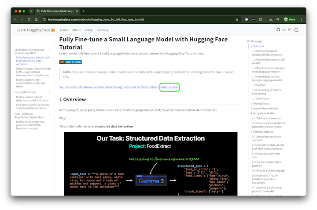Jump to 5 Getting a dataset section
This screenshot has width=317, height=210.
tap(262, 131)
